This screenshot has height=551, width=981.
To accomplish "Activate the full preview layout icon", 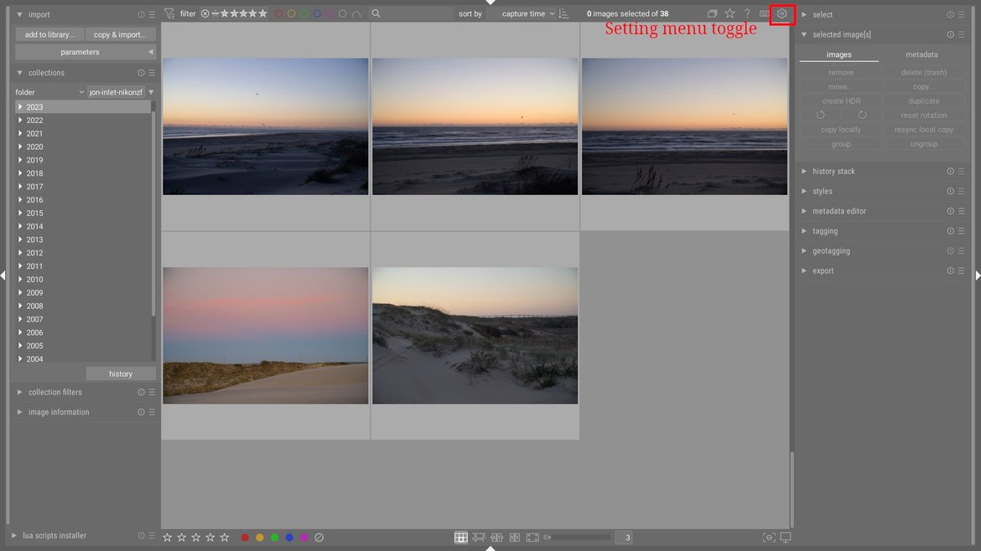I will (532, 537).
